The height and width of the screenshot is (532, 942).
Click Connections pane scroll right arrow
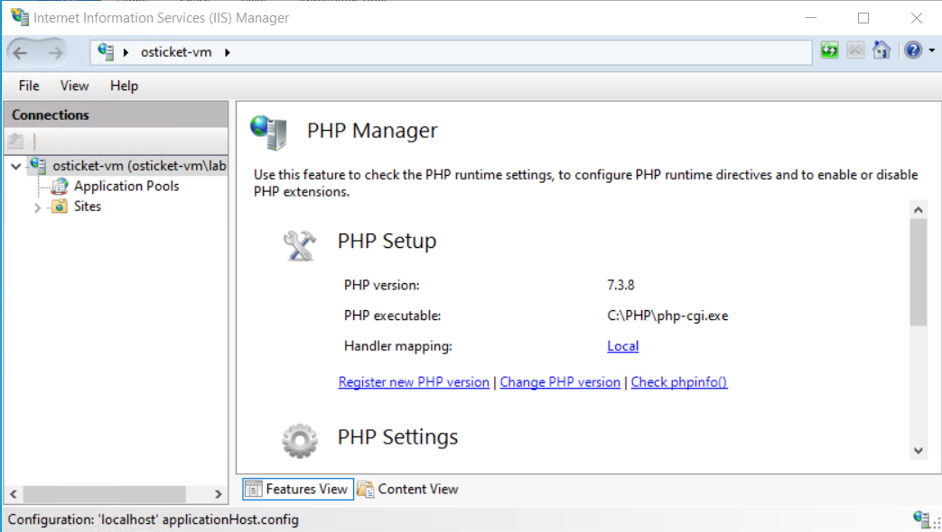[219, 494]
